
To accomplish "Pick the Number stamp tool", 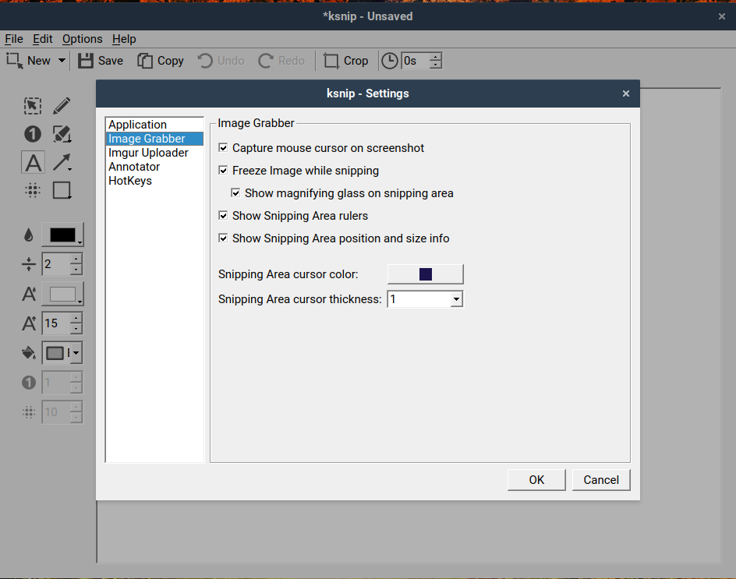I will 32,134.
